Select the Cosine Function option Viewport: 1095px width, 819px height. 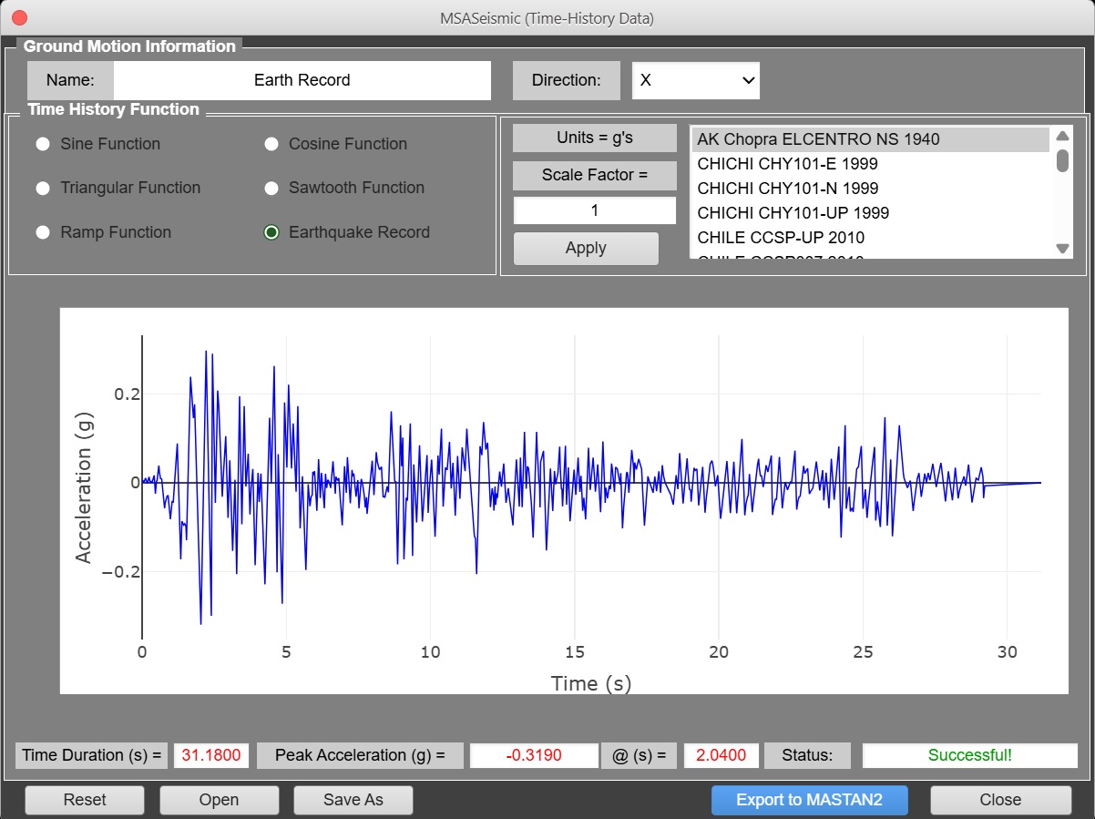[271, 144]
